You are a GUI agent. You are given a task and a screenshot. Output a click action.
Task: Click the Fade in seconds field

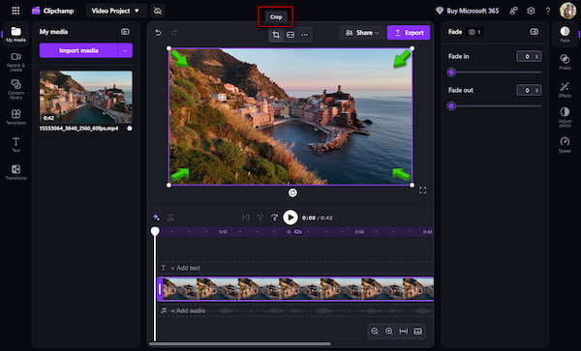(529, 57)
